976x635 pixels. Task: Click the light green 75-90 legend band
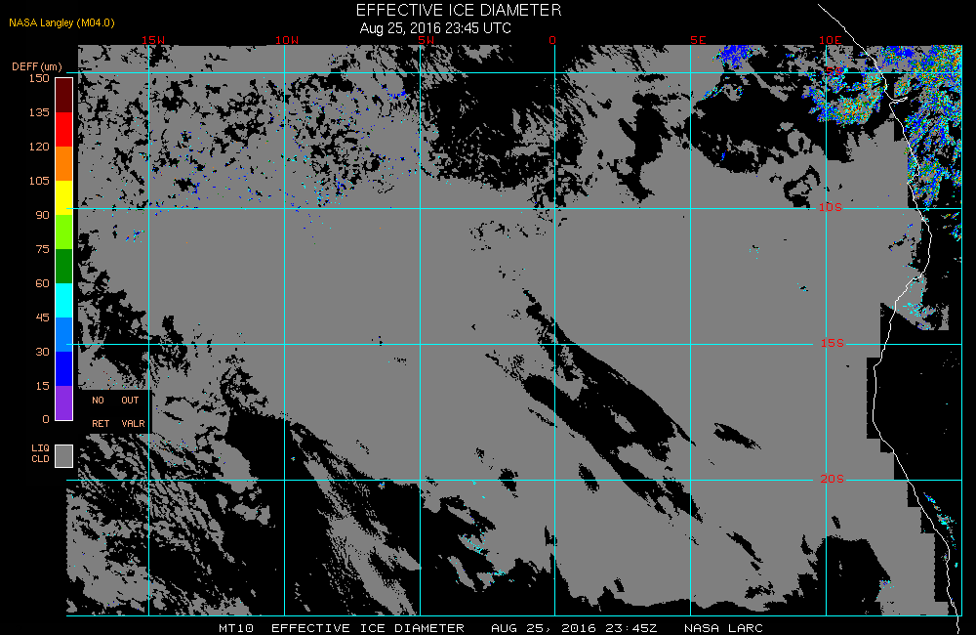(64, 232)
